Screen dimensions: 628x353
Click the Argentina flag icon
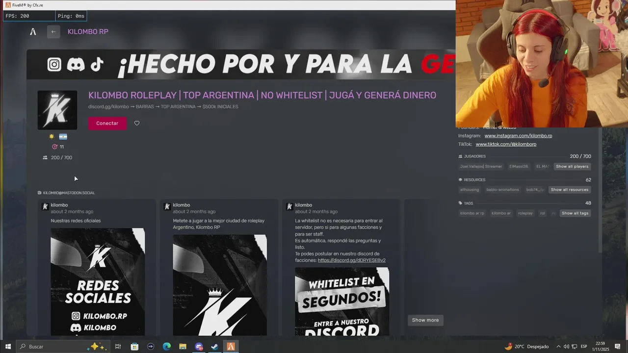[63, 137]
